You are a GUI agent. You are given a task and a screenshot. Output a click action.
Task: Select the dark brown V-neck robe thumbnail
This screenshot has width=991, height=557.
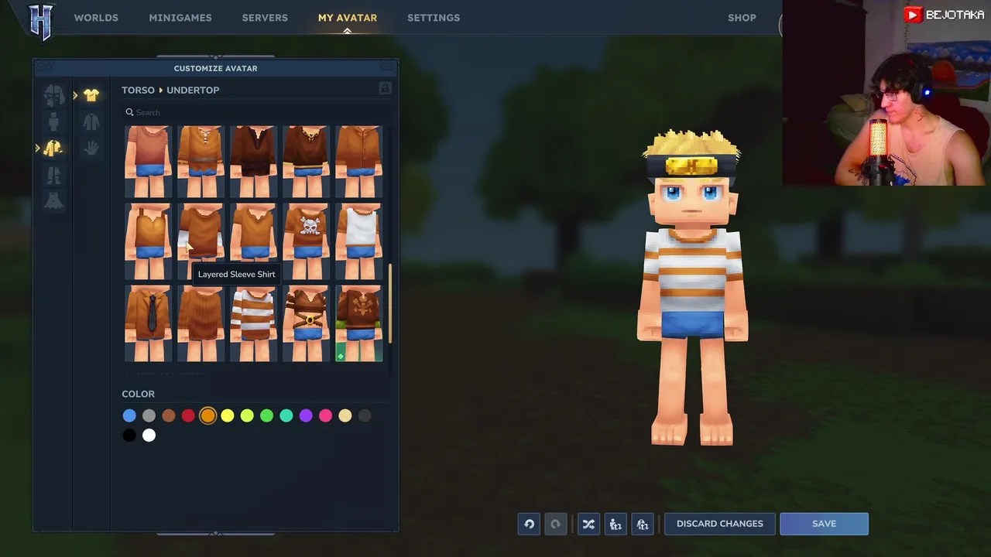pyautogui.click(x=254, y=161)
